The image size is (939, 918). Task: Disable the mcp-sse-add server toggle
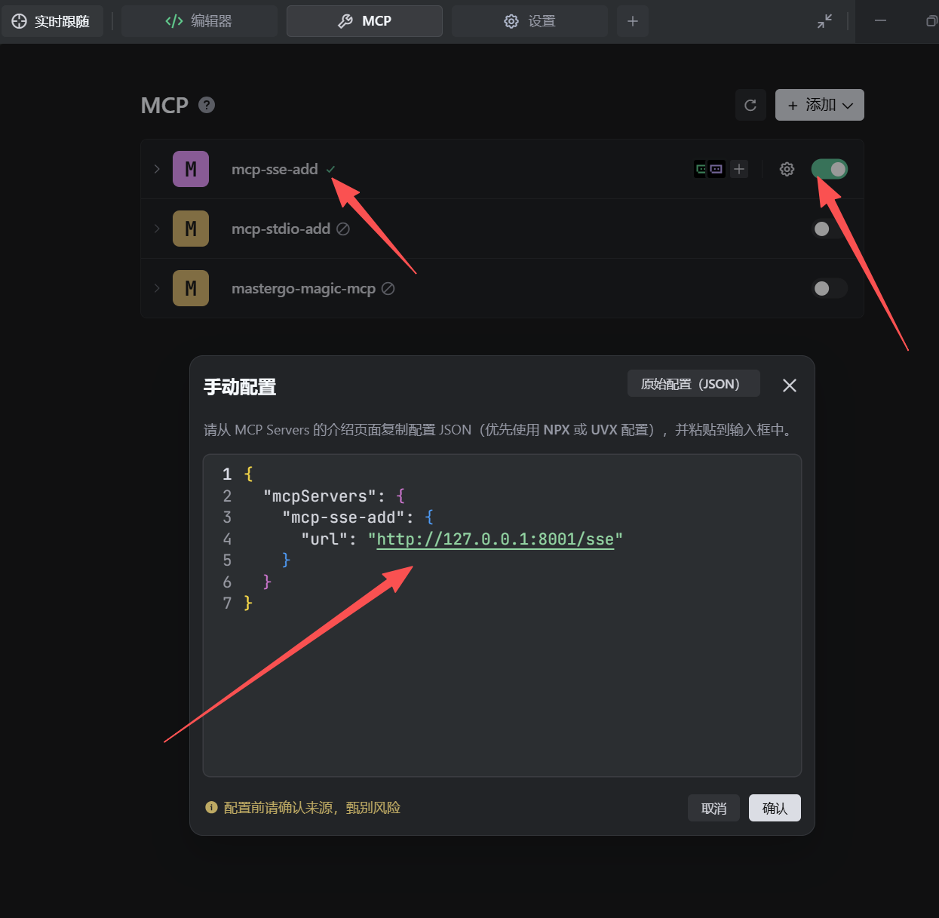(830, 169)
